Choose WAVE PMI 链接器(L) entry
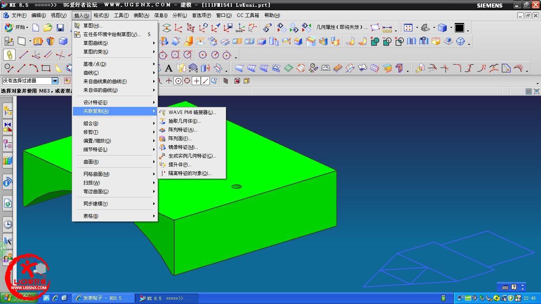This screenshot has width=541, height=304. pos(192,112)
